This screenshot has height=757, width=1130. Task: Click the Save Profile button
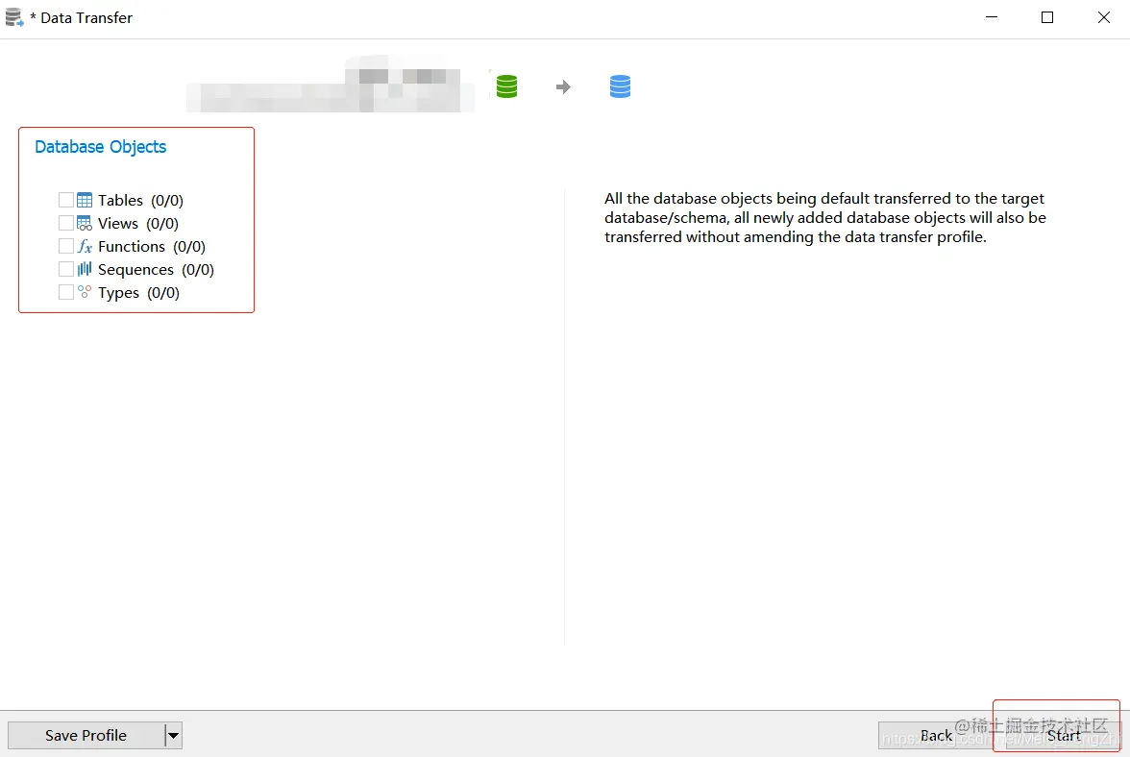pos(86,736)
